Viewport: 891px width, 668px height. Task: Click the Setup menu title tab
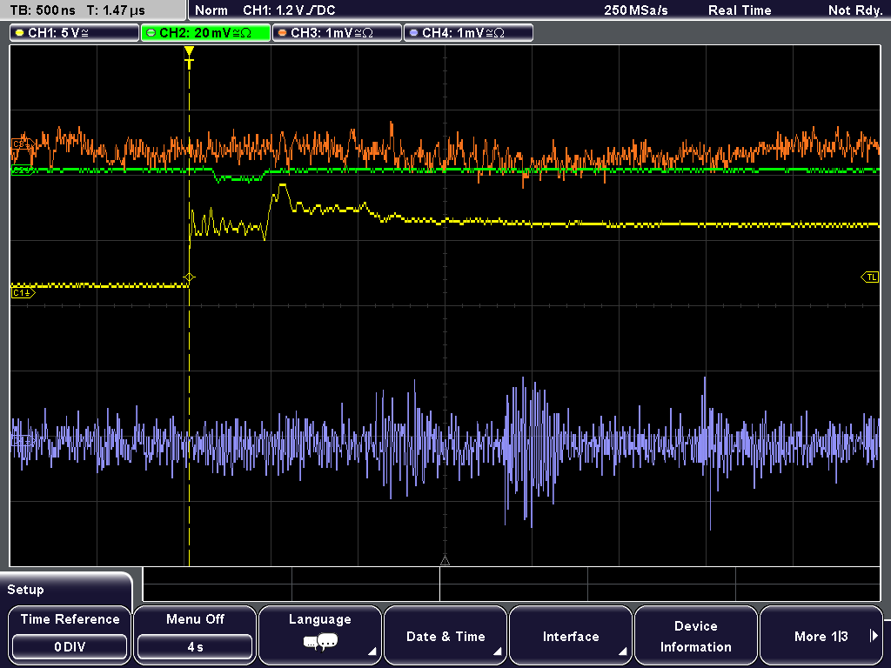[66, 589]
